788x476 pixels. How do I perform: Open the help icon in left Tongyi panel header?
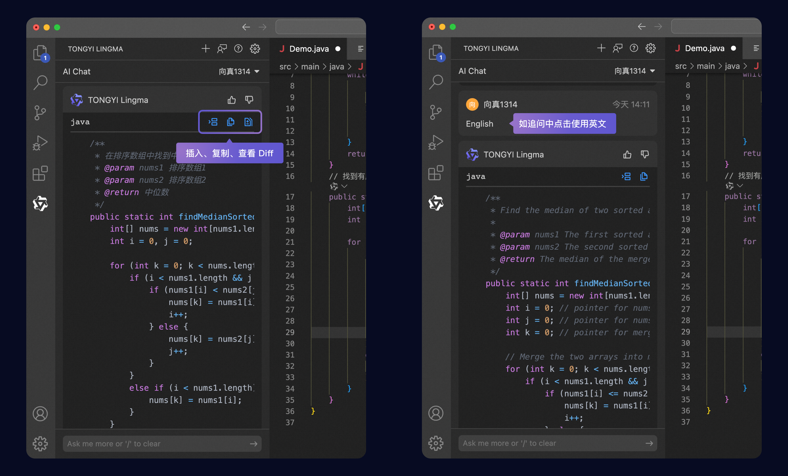[x=238, y=49]
